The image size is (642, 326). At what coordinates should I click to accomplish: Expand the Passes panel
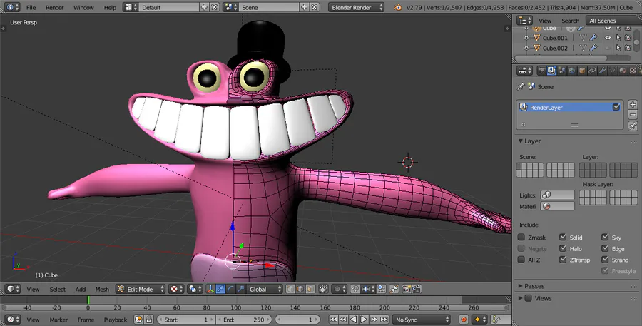521,286
